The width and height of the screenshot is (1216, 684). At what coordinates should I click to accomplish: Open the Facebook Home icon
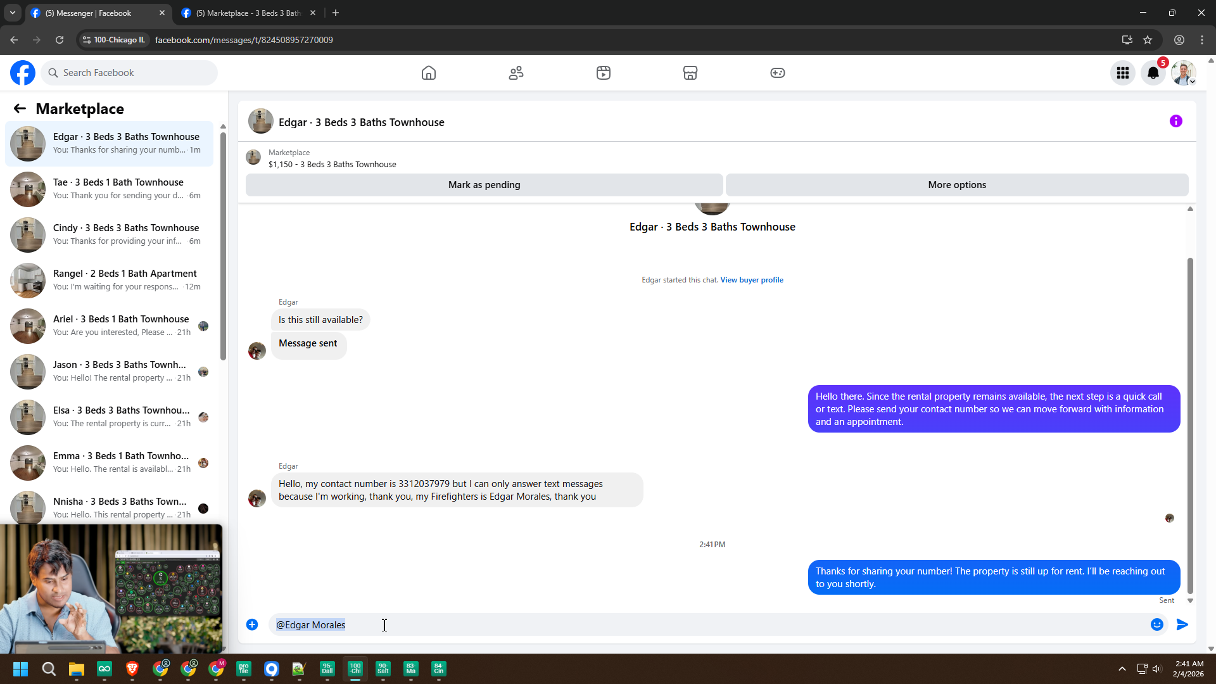coord(429,73)
